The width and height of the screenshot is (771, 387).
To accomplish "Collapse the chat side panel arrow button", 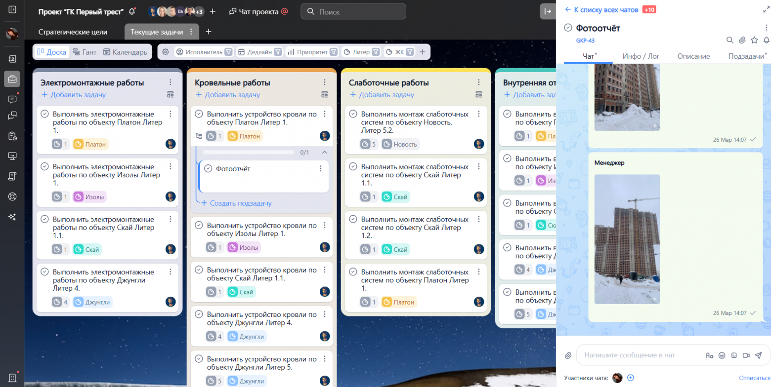I will (548, 11).
